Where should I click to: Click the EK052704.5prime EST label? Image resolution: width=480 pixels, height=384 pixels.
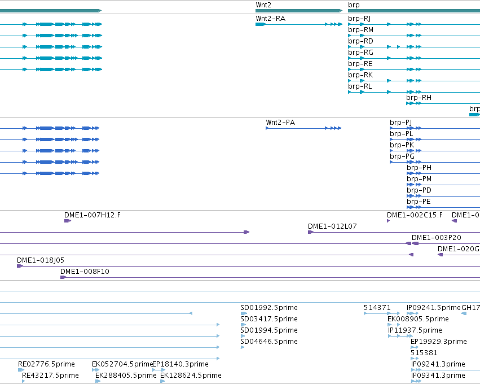click(x=122, y=364)
